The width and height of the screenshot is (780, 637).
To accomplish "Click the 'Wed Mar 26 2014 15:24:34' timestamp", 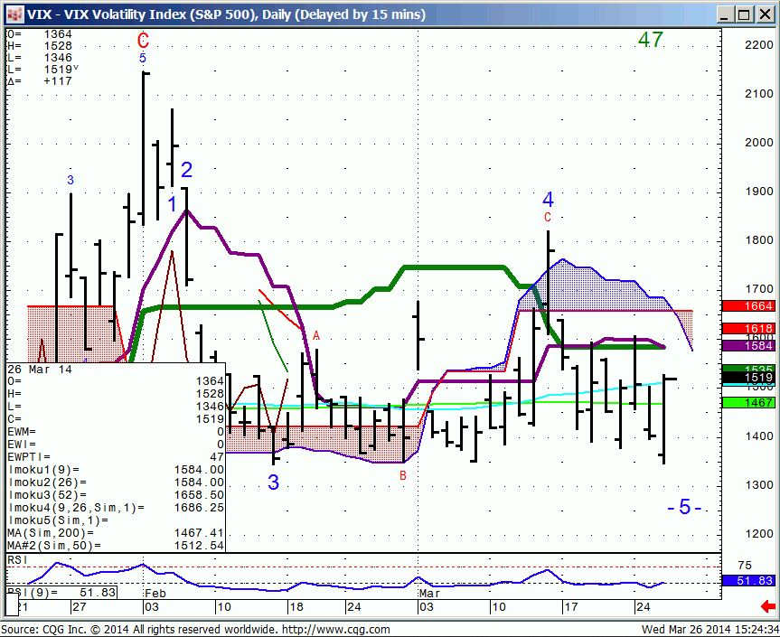I will (x=710, y=630).
